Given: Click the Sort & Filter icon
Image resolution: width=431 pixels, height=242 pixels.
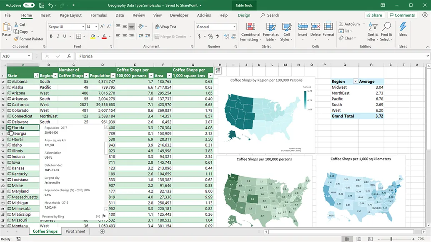Looking at the screenshot, I should (x=373, y=27).
